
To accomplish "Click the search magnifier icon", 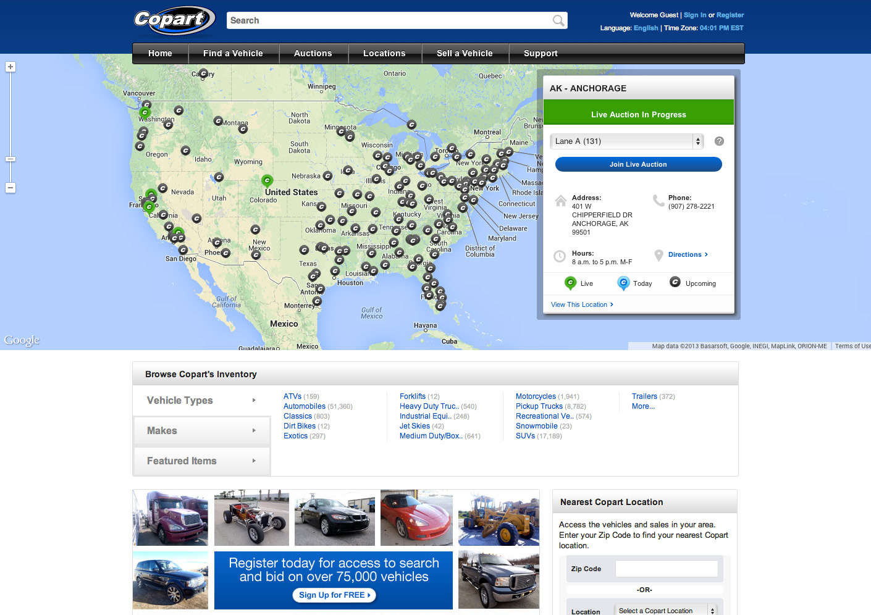I will 558,20.
